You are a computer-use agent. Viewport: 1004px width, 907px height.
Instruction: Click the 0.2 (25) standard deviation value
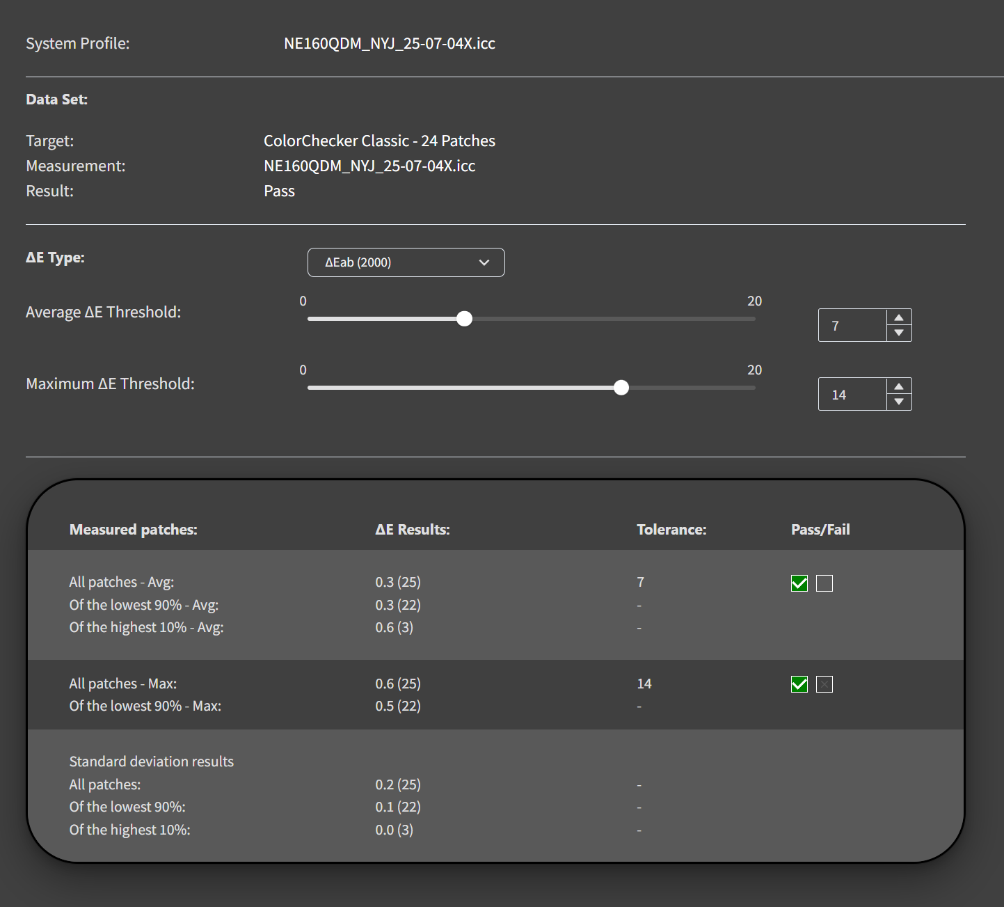click(x=398, y=784)
